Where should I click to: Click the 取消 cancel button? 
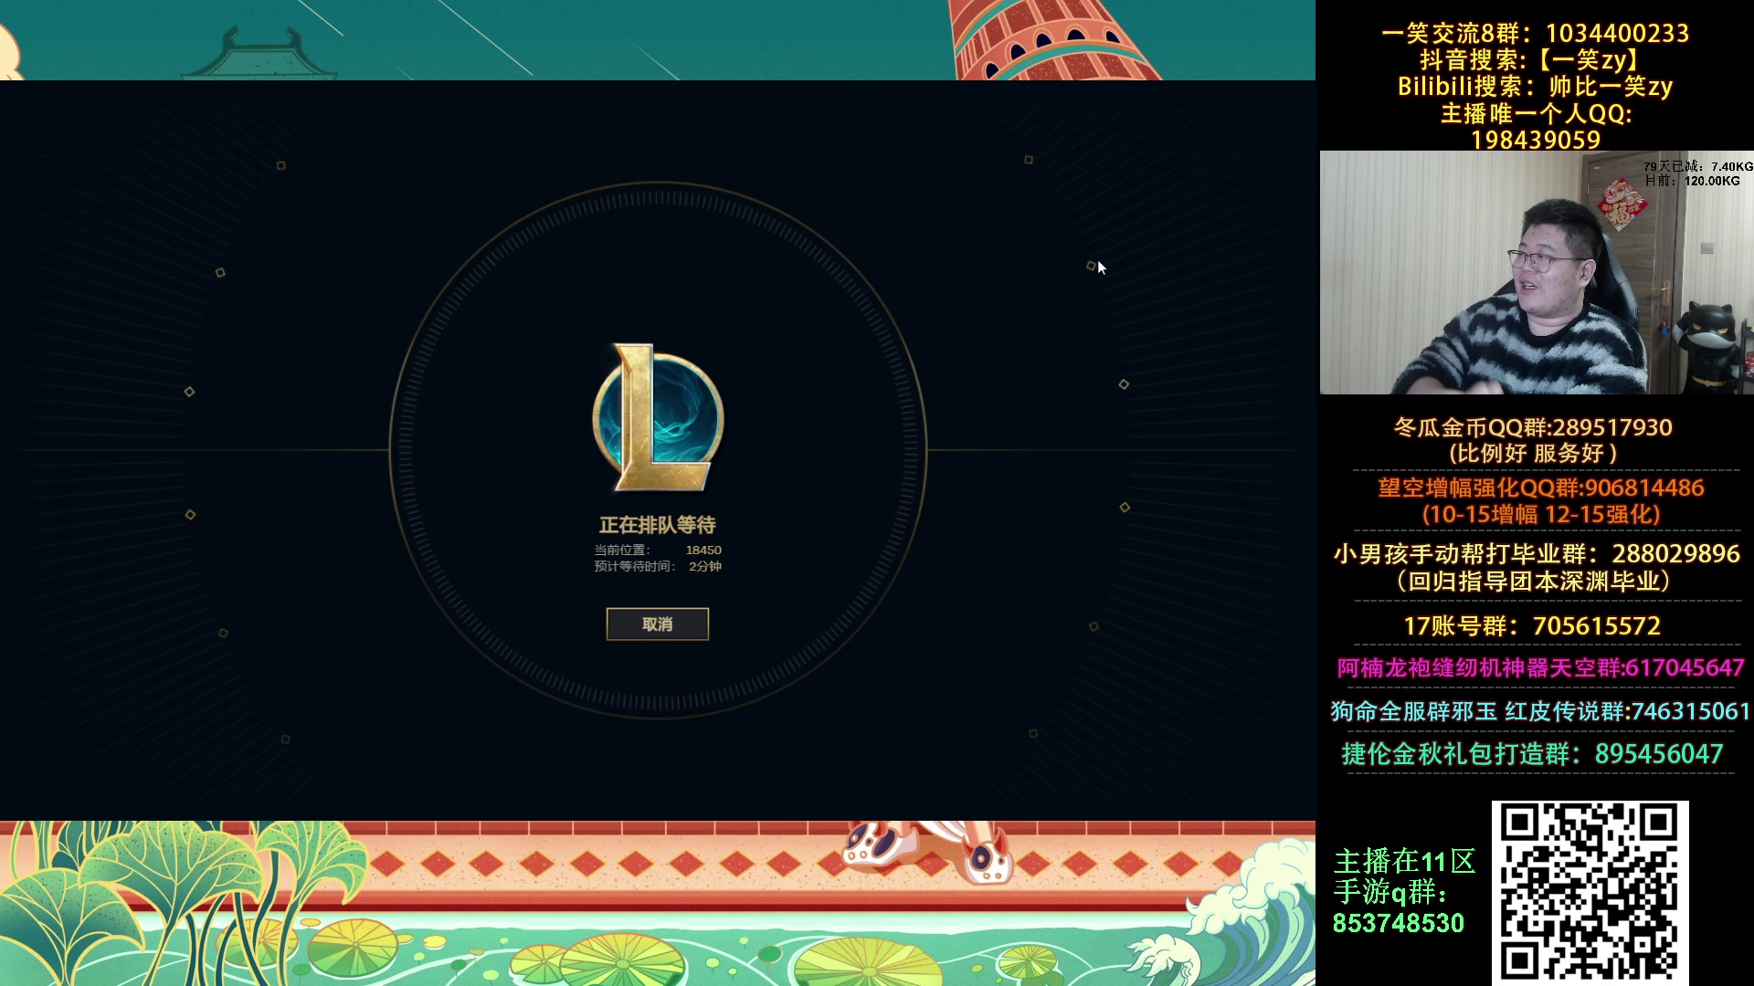click(x=658, y=624)
